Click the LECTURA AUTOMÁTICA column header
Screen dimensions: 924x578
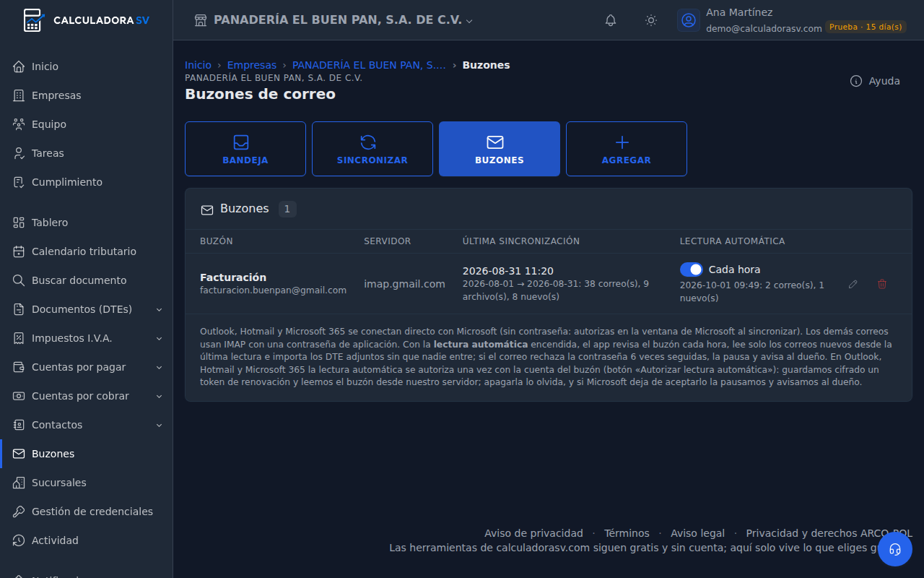732,241
